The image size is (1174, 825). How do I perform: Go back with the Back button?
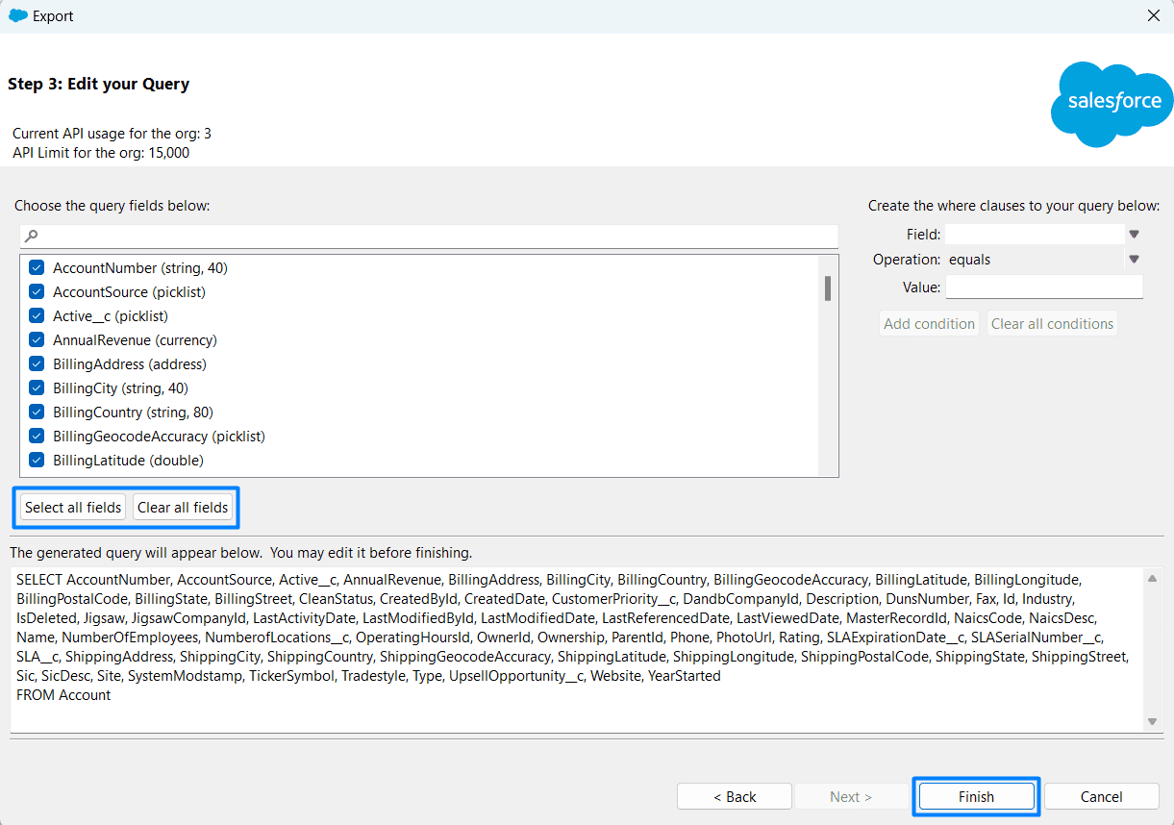pyautogui.click(x=734, y=796)
